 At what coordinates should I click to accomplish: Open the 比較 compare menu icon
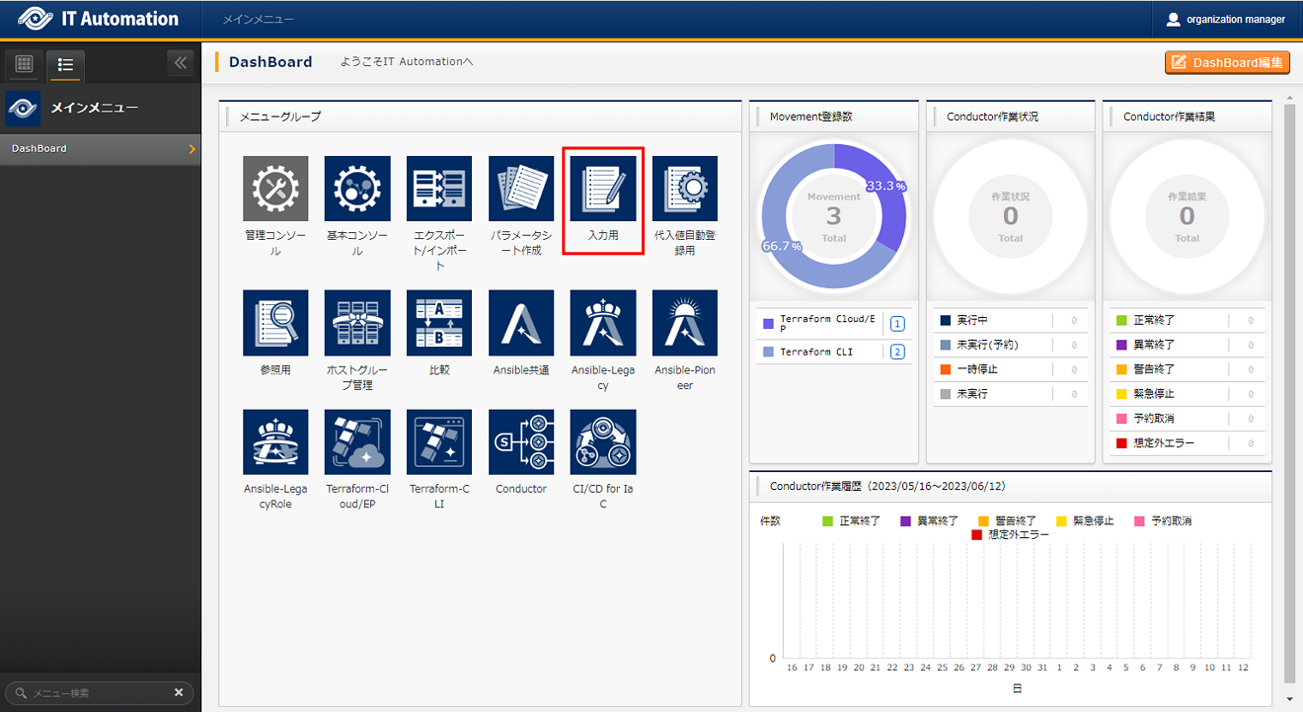(439, 323)
